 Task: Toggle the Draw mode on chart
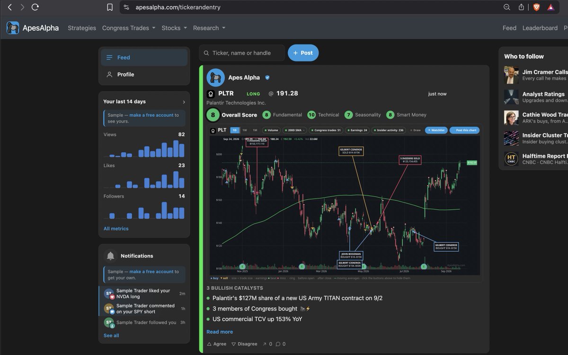pyautogui.click(x=416, y=130)
